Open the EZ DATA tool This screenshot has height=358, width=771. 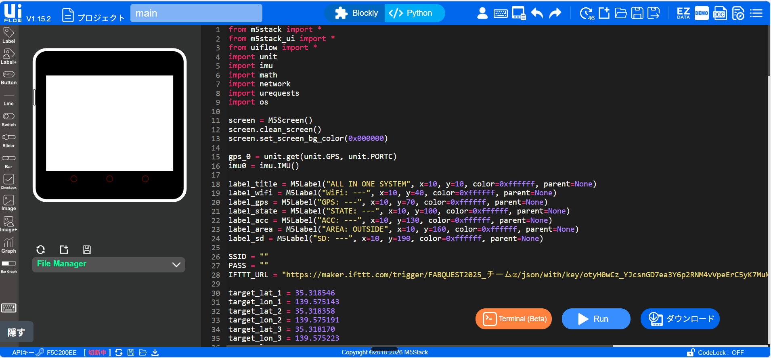(683, 13)
